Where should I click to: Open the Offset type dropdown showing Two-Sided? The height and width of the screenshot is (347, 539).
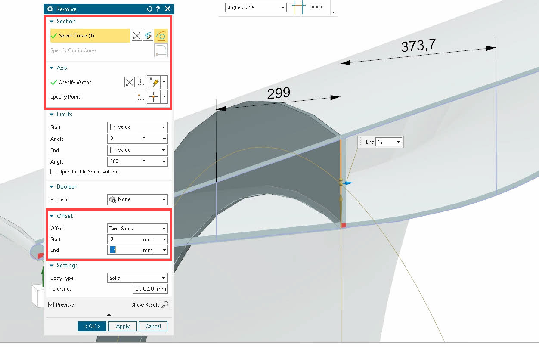coord(137,229)
